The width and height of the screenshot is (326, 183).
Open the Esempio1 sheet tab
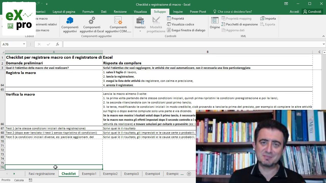(x=89, y=174)
